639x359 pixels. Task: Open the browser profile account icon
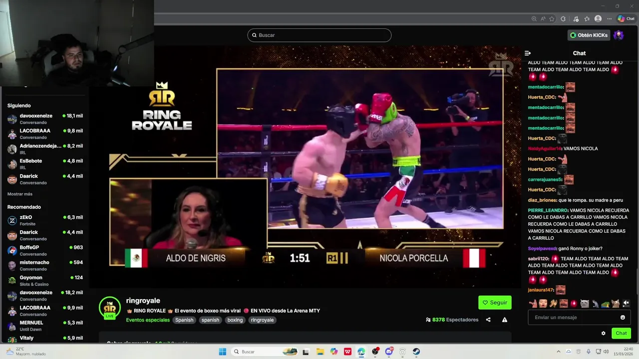click(x=598, y=19)
